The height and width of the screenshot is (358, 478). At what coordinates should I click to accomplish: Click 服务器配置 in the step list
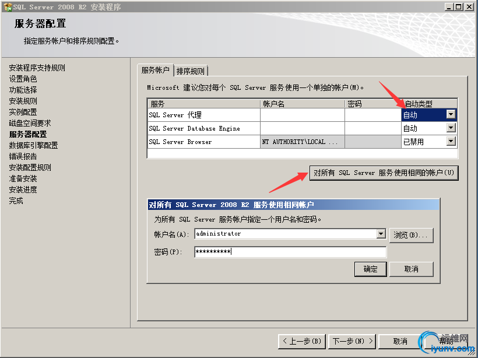pyautogui.click(x=28, y=134)
